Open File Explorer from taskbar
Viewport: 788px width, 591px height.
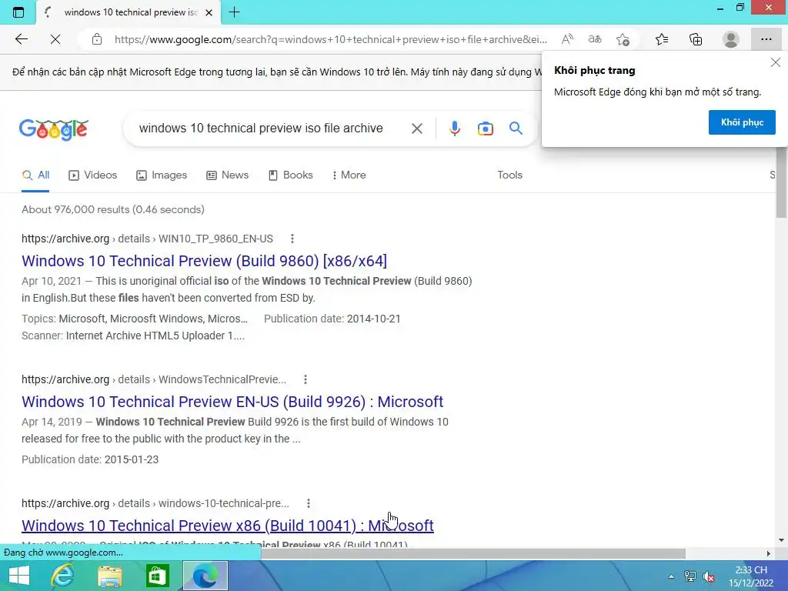[110, 576]
